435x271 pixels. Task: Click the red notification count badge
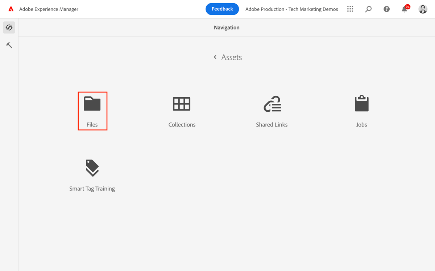pyautogui.click(x=407, y=6)
